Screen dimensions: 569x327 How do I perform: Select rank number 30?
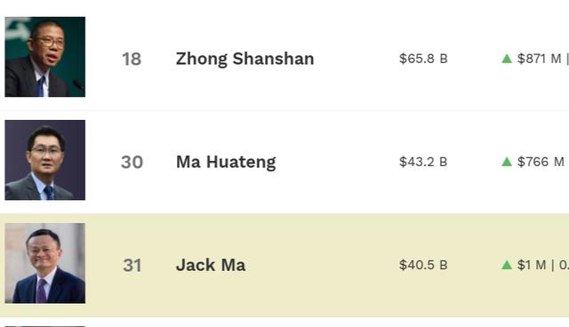132,162
